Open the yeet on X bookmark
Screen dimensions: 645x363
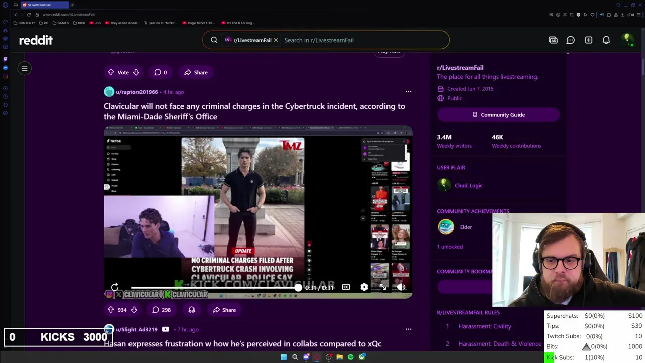point(161,23)
